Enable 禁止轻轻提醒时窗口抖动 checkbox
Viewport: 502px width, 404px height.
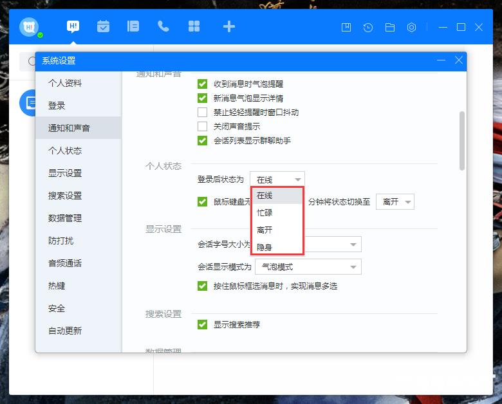point(202,112)
